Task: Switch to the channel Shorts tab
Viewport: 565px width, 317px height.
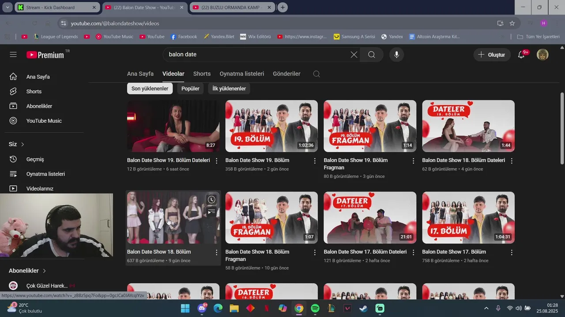Action: pyautogui.click(x=202, y=74)
